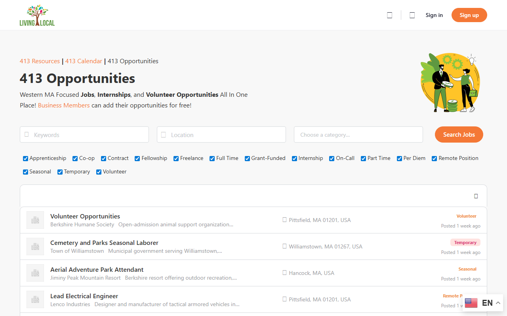Focus the Keywords search field
Image resolution: width=507 pixels, height=316 pixels.
[84, 135]
